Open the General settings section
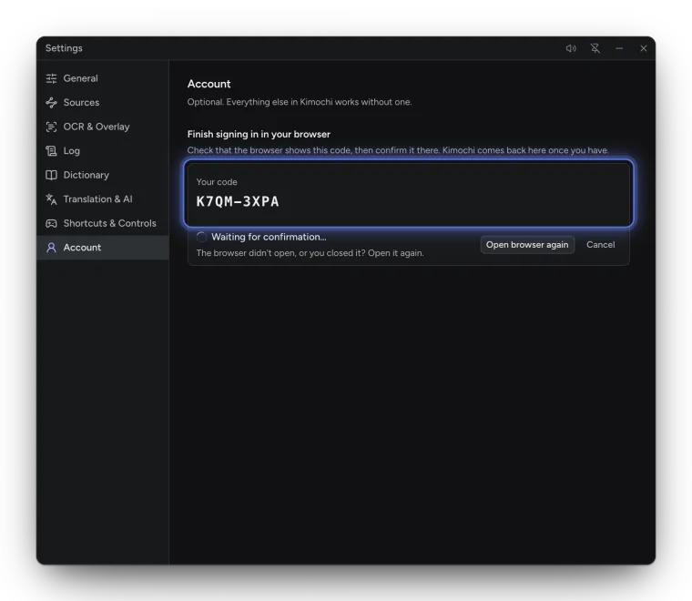Screen dimensions: 692x601 point(103,78)
